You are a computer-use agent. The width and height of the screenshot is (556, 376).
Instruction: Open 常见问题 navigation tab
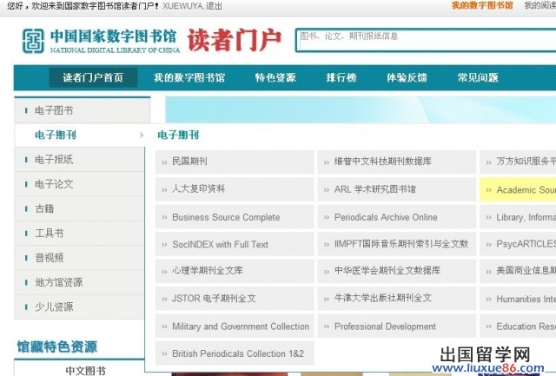[478, 77]
